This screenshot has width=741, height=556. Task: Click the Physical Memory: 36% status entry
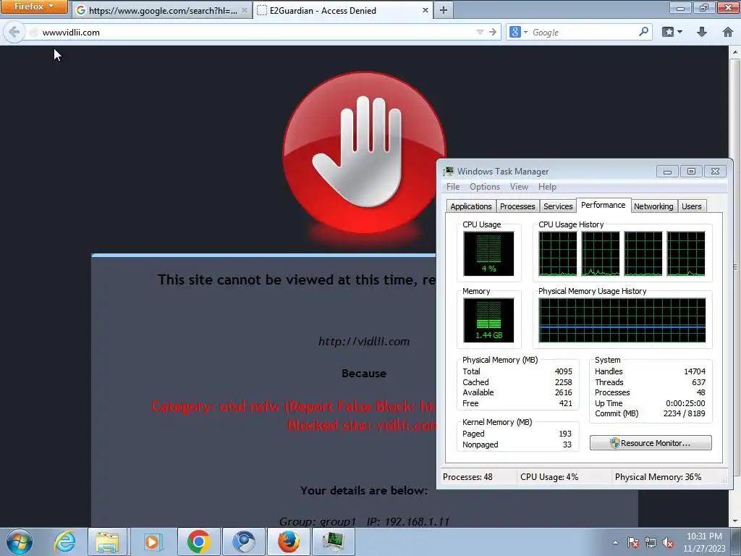coord(658,477)
